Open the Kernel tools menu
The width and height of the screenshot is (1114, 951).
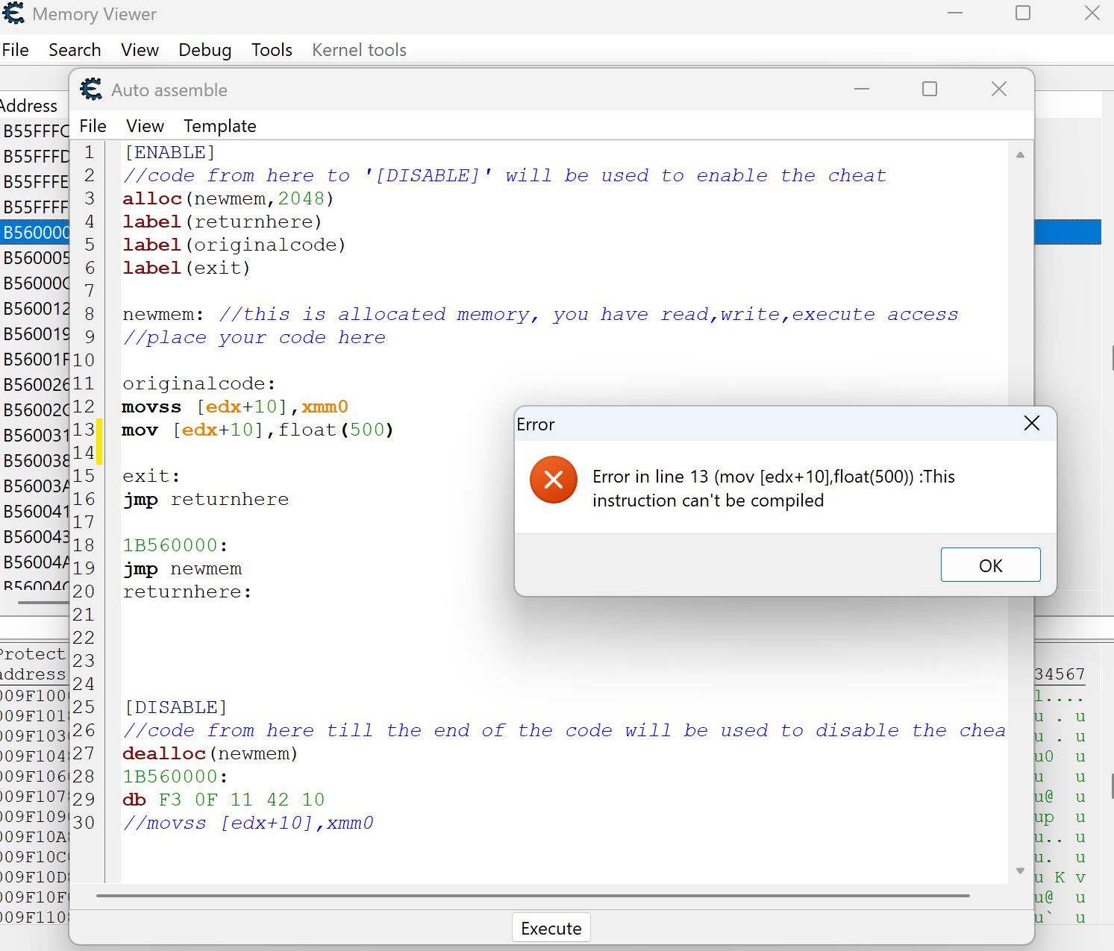359,50
